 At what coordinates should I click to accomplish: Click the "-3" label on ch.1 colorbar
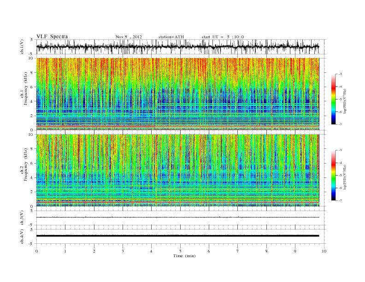point(340,74)
